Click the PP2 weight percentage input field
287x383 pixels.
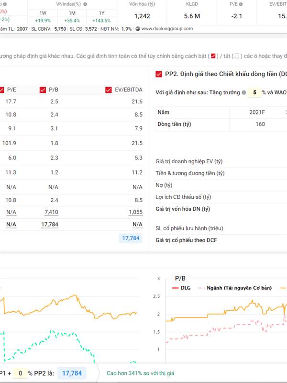[20, 373]
